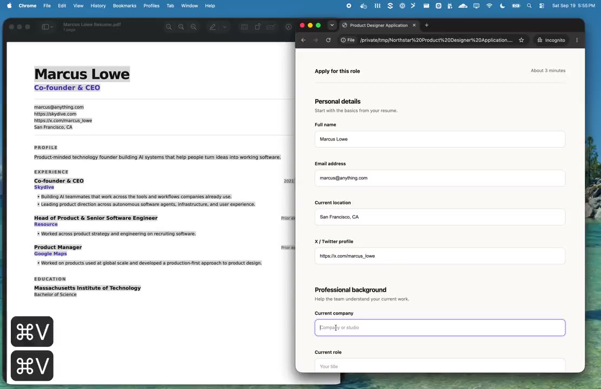Show the Markup toolbar in Preview
The height and width of the screenshot is (389, 601).
pos(288,27)
